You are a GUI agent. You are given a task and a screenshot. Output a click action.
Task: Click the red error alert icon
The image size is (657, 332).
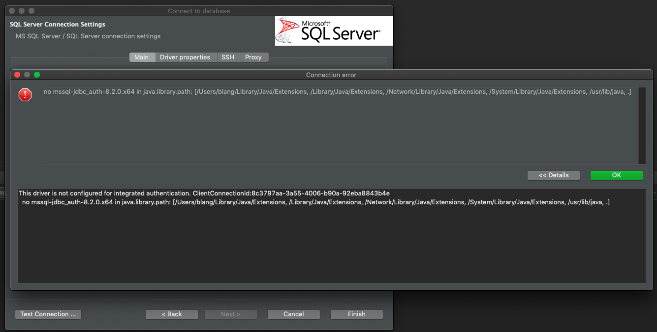pyautogui.click(x=25, y=95)
